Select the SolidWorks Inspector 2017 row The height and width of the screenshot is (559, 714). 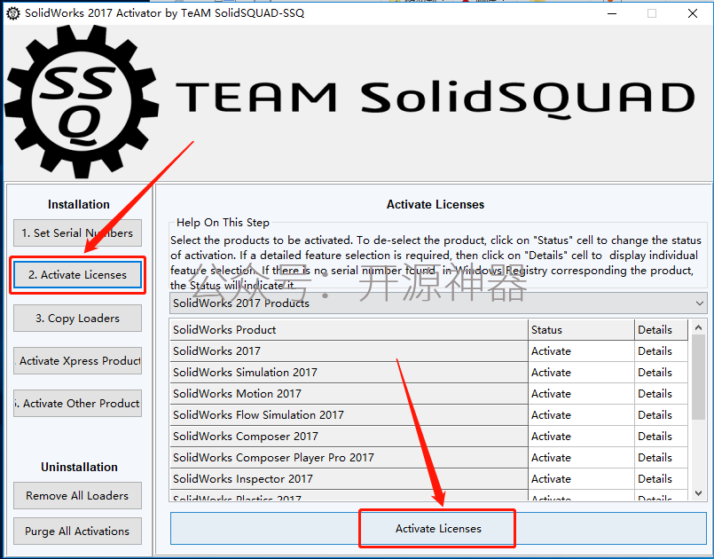(x=349, y=479)
